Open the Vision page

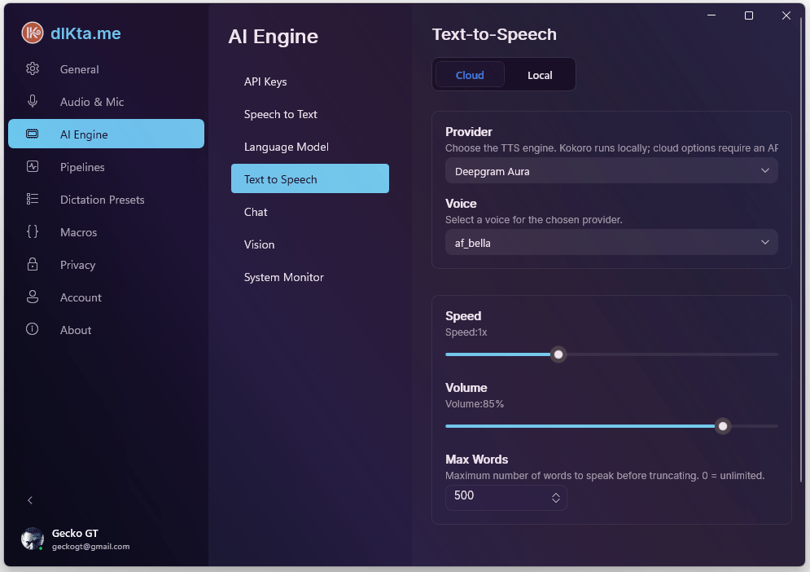pos(310,244)
